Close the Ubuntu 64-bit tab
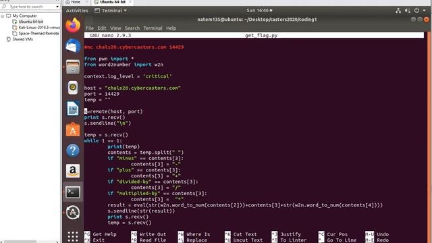Image resolution: width=432 pixels, height=243 pixels. coord(130,2)
